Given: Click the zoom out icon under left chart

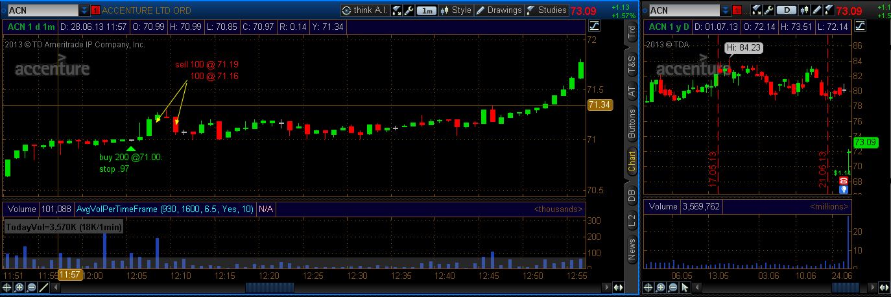Looking at the screenshot, I should (x=32, y=287).
